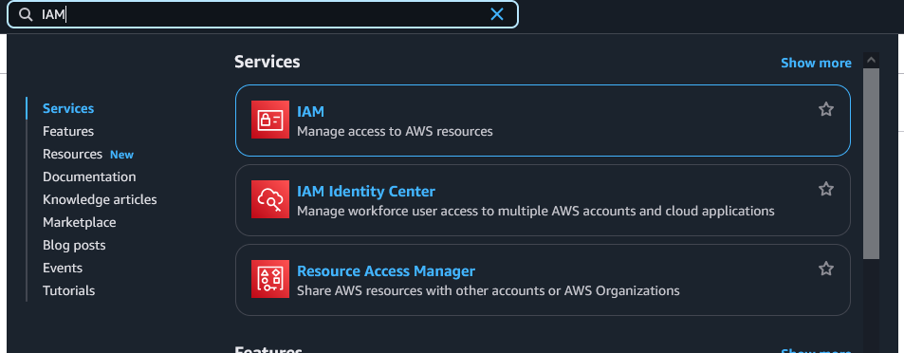Open Resource Access Manager link
This screenshot has width=904, height=353.
coord(386,271)
